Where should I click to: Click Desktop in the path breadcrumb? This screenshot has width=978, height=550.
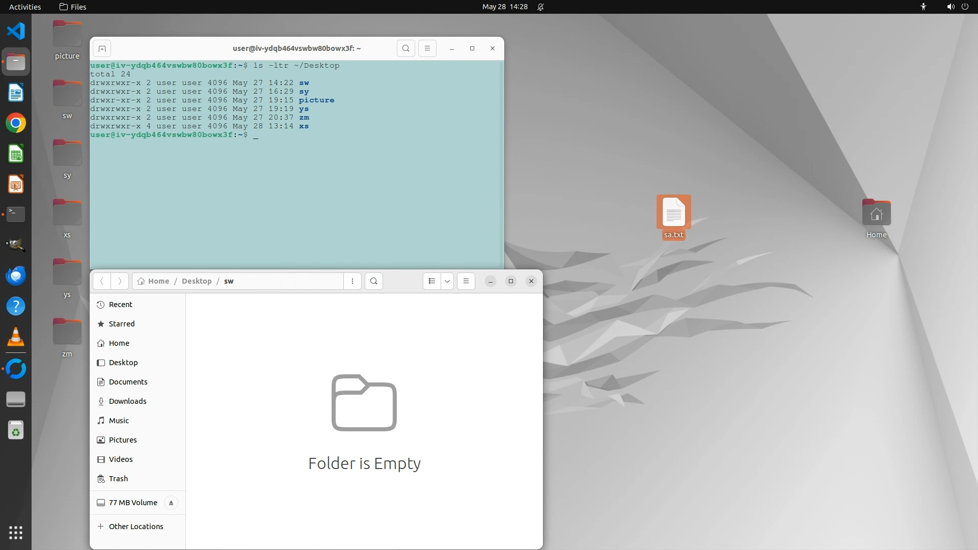pyautogui.click(x=197, y=281)
